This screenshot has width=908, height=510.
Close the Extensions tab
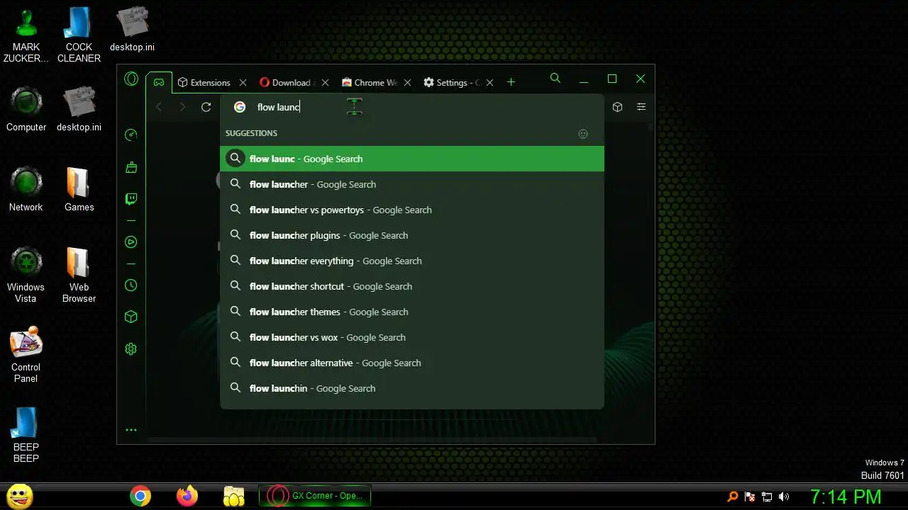(243, 83)
